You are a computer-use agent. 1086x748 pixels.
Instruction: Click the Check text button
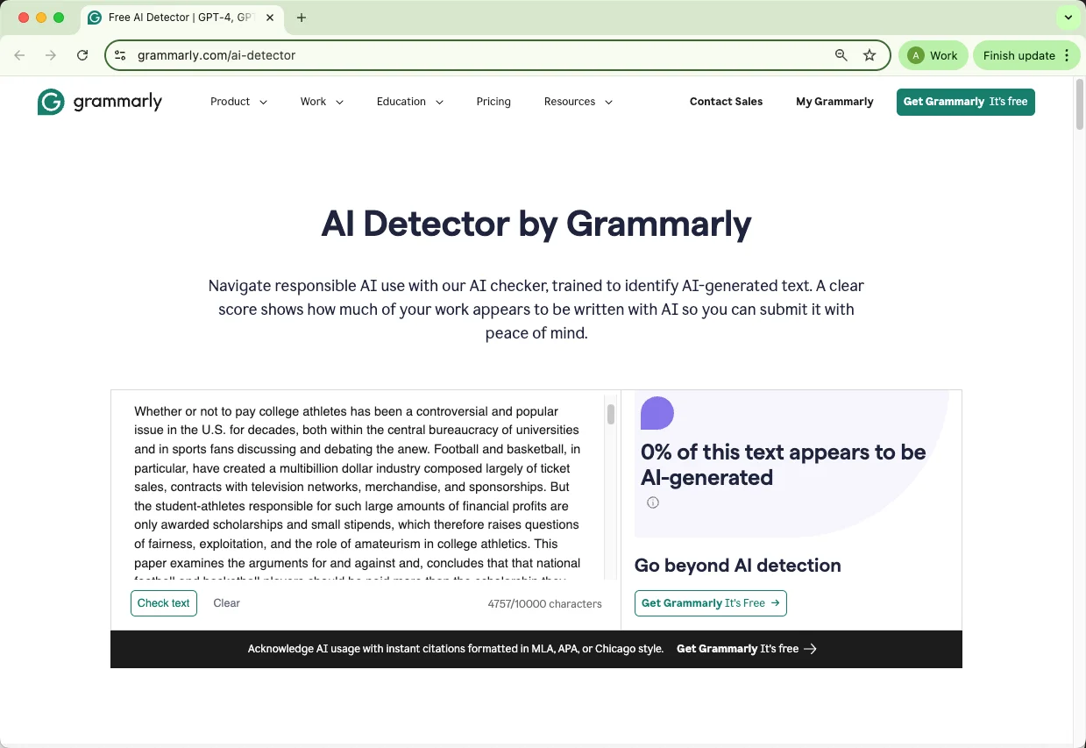coord(164,603)
